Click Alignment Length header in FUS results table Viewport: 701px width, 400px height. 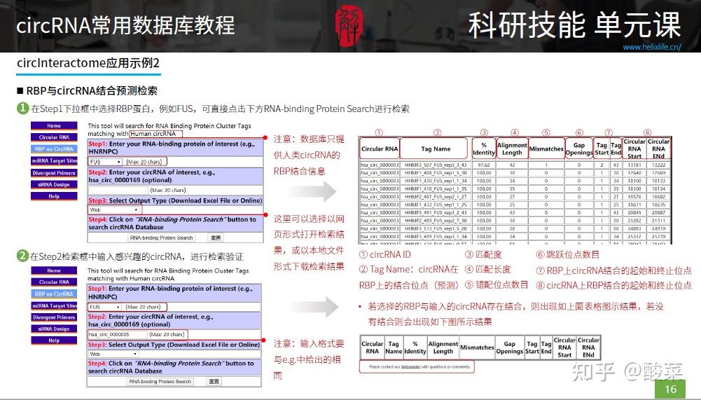pos(512,149)
